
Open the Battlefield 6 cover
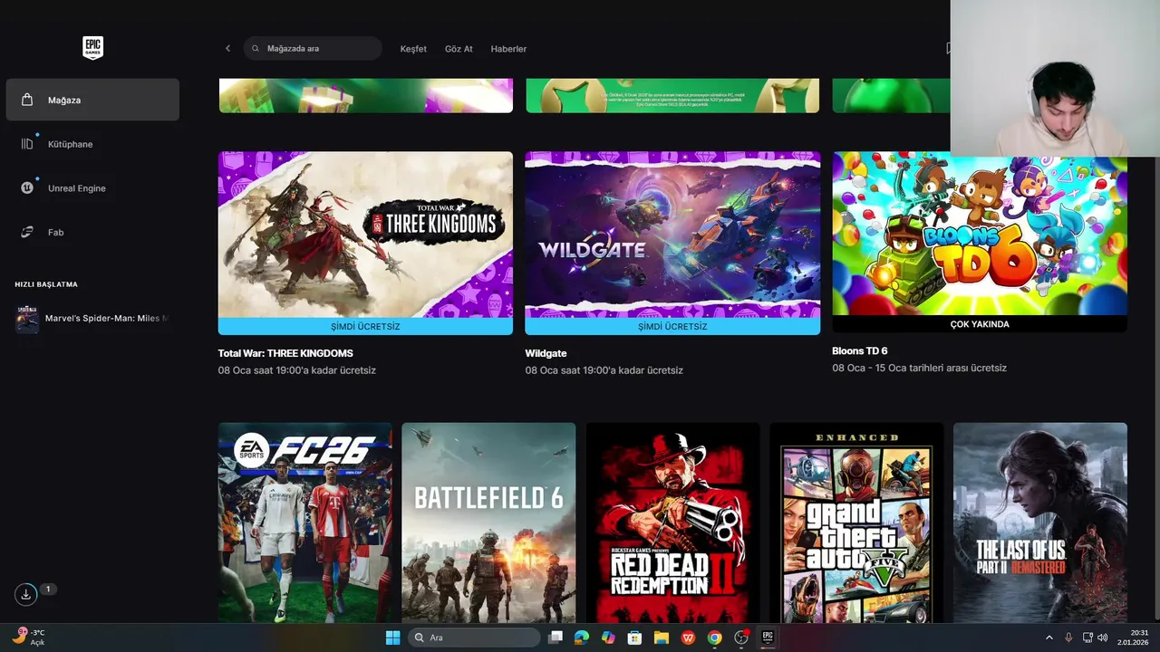click(488, 523)
